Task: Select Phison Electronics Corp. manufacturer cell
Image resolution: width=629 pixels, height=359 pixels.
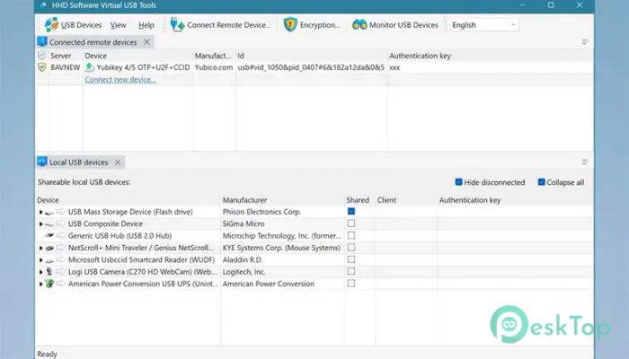Action: click(x=262, y=212)
